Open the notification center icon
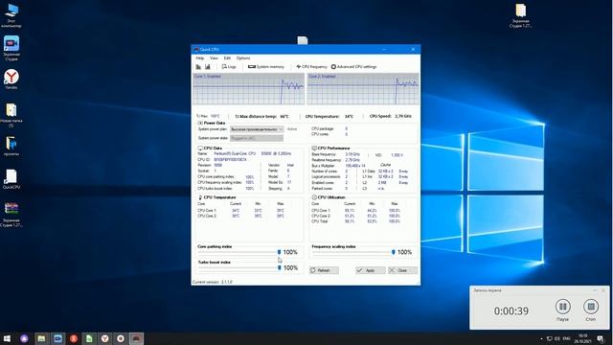The width and height of the screenshot is (613, 345). (x=601, y=338)
